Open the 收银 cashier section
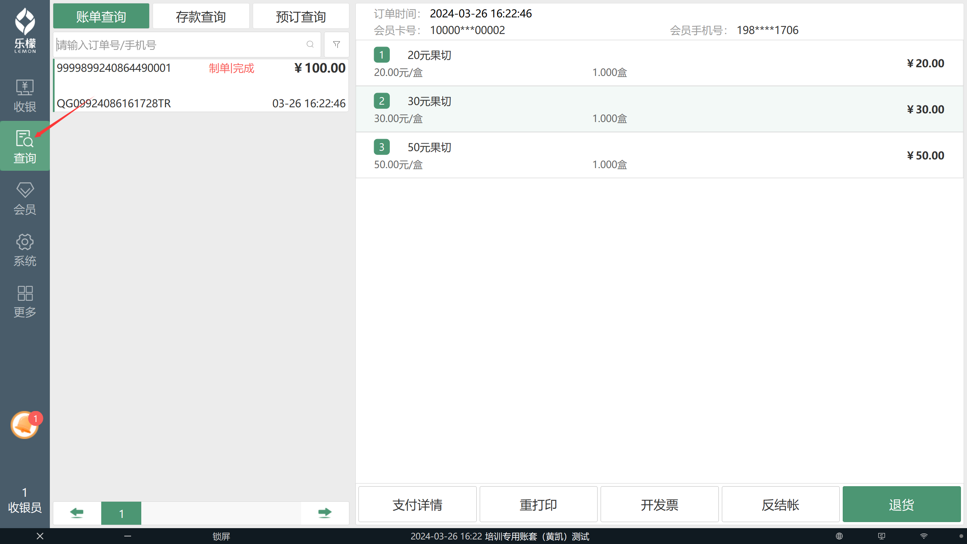Screen dimensions: 967x544 25,96
